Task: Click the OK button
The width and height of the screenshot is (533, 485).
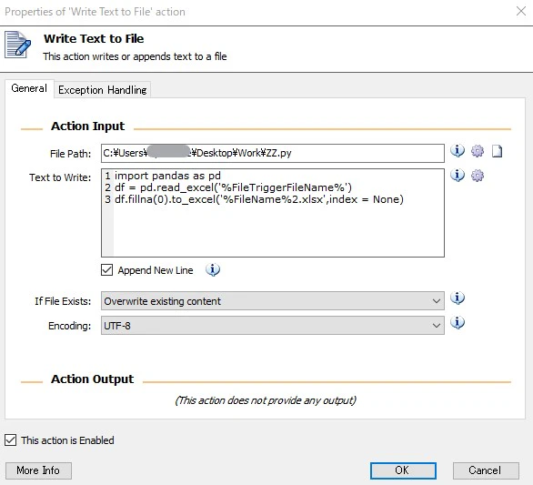Action: click(403, 470)
